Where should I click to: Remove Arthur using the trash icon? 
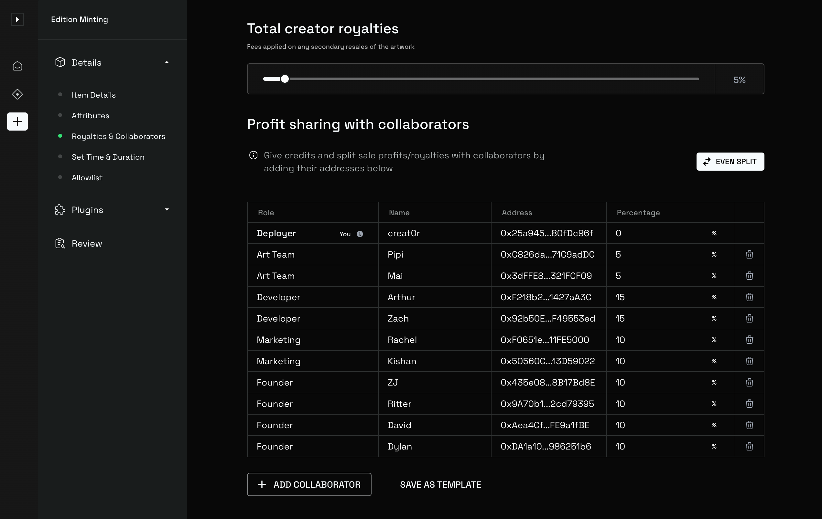749,297
